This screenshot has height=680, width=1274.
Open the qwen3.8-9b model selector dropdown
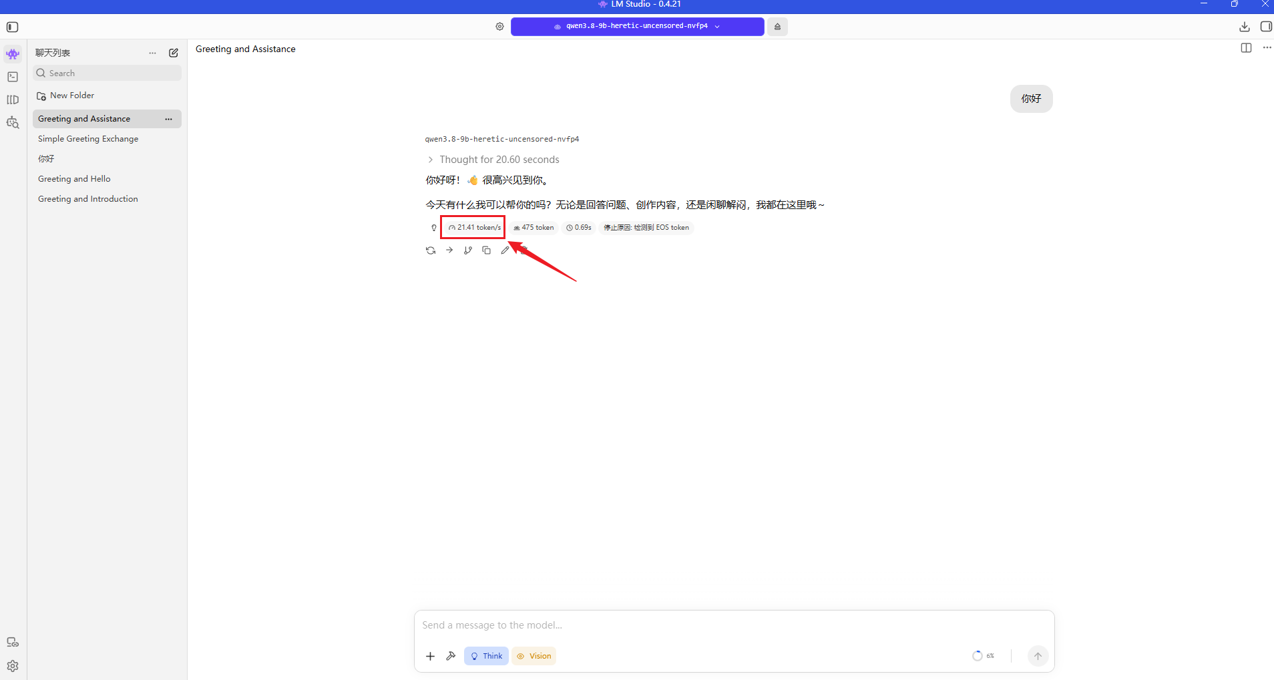[x=638, y=27]
